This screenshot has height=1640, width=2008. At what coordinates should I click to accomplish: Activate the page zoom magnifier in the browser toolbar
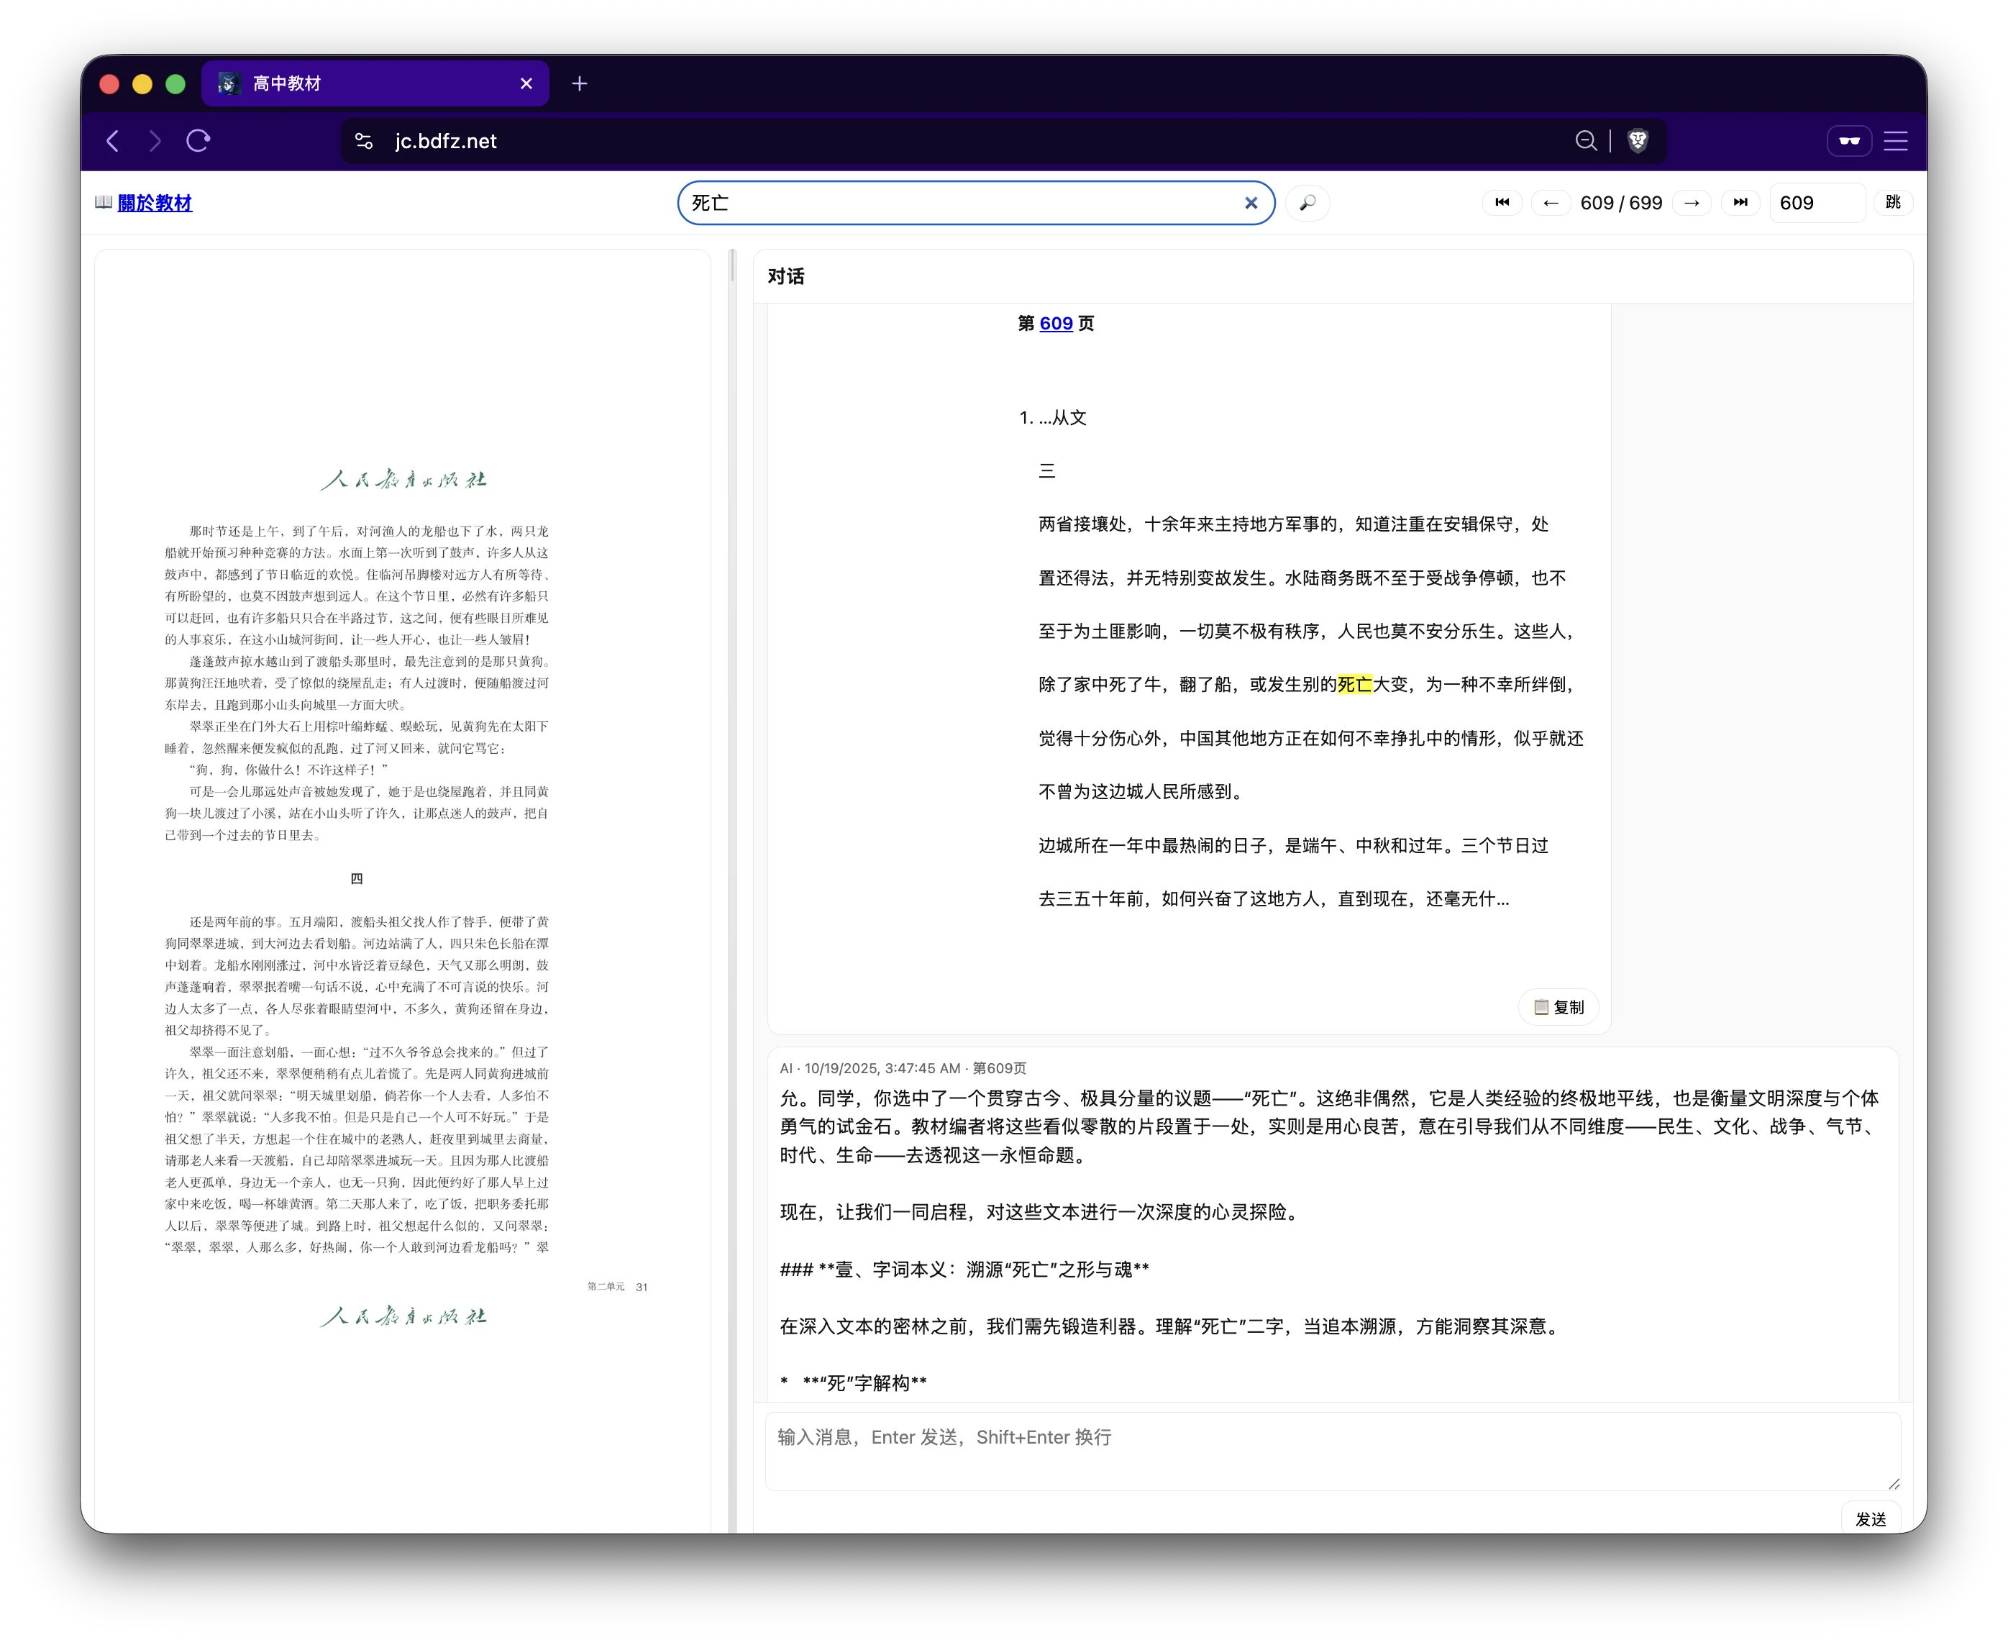(x=1587, y=141)
